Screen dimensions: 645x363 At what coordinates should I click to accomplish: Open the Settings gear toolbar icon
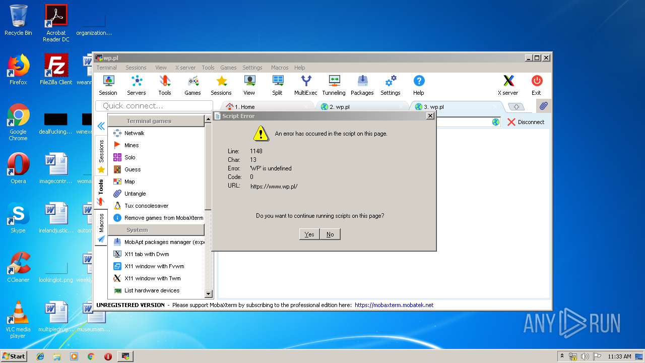[x=391, y=85]
